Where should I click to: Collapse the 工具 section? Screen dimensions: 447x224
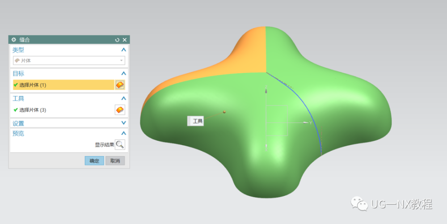[123, 98]
